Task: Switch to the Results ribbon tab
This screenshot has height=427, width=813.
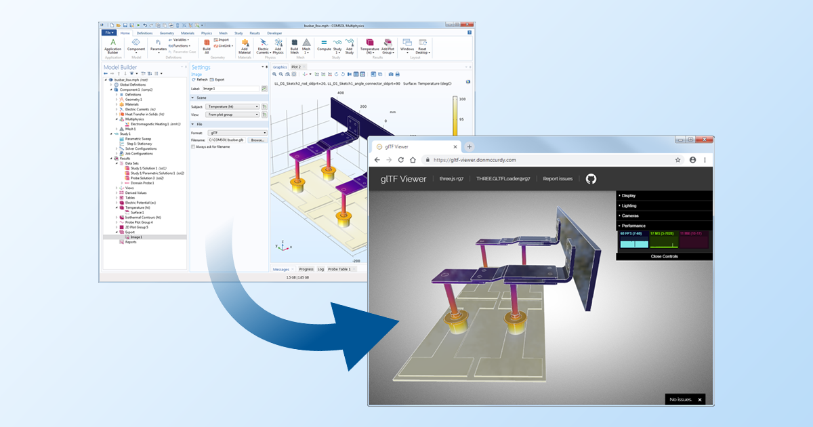Action: [255, 33]
